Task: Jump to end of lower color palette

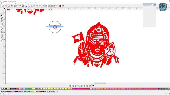Action: 58,92
